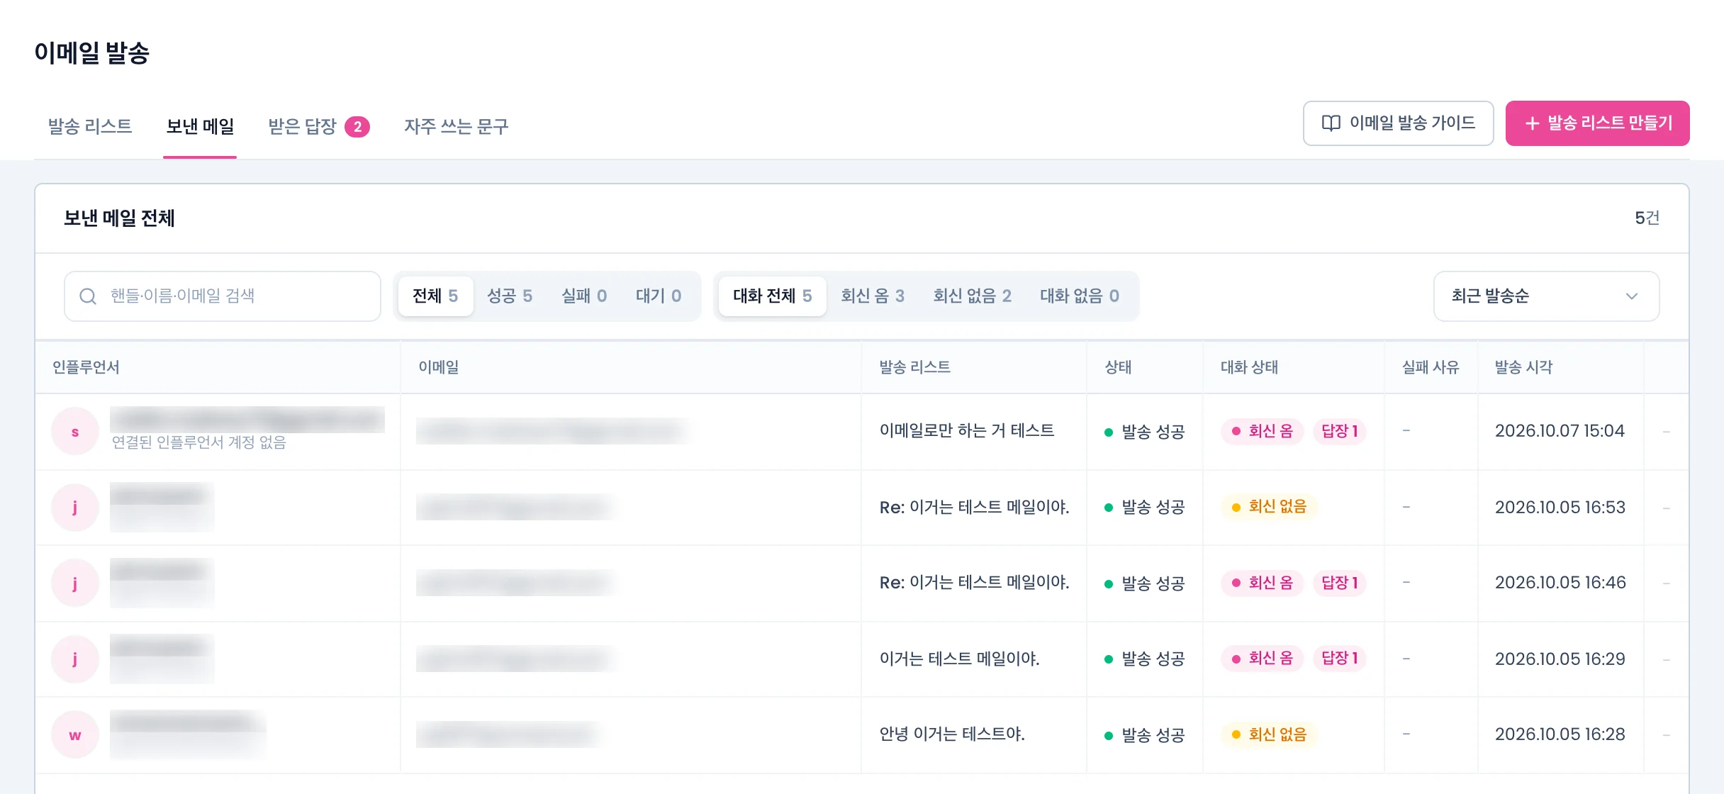Click the 대화 상태 column header
This screenshot has height=794, width=1724.
pyautogui.click(x=1249, y=367)
